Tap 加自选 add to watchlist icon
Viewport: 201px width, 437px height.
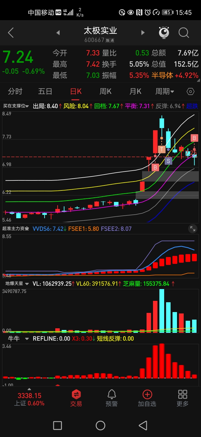tap(147, 398)
